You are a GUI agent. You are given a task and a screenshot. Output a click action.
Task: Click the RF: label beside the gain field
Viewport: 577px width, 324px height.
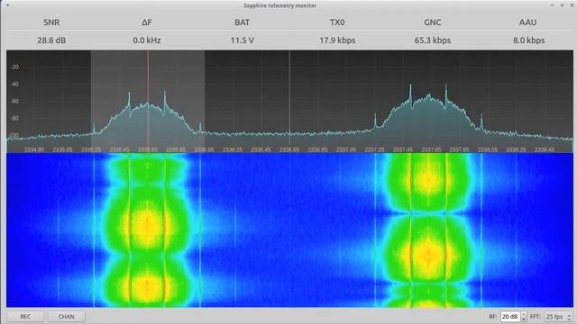click(x=493, y=316)
